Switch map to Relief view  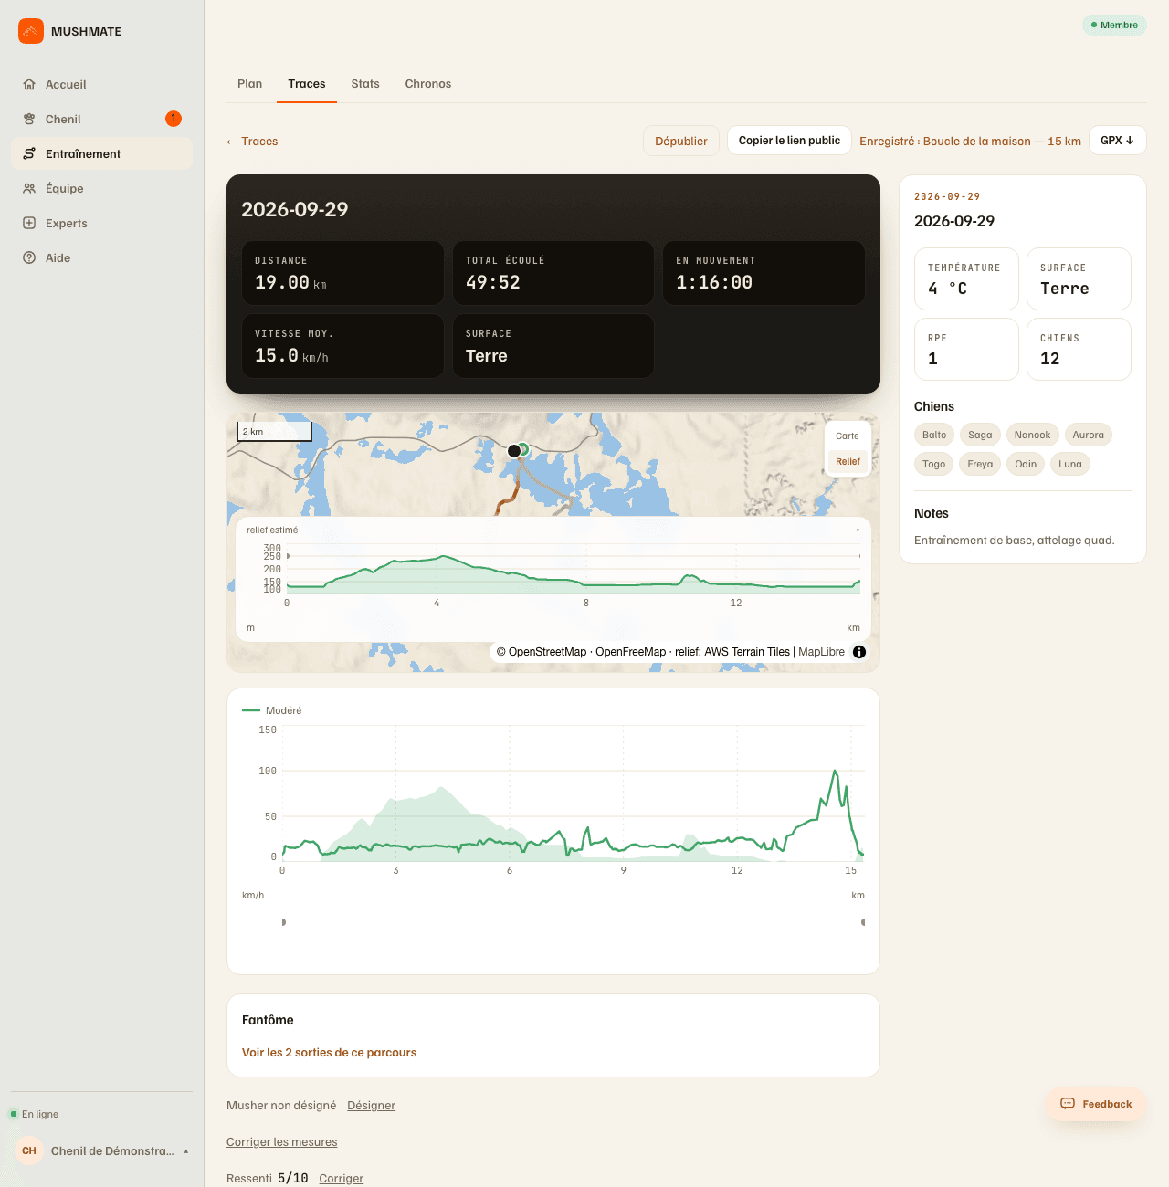848,461
